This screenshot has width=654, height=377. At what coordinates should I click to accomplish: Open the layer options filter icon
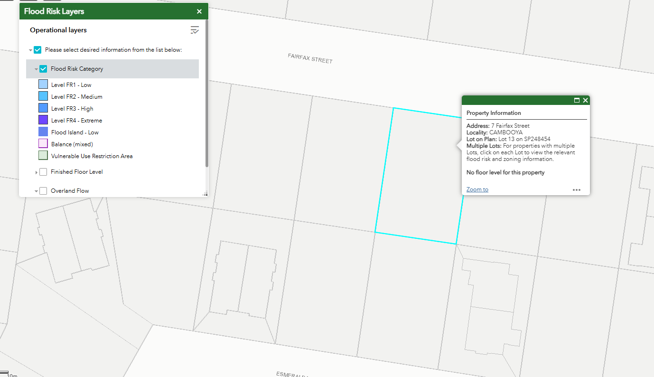195,30
